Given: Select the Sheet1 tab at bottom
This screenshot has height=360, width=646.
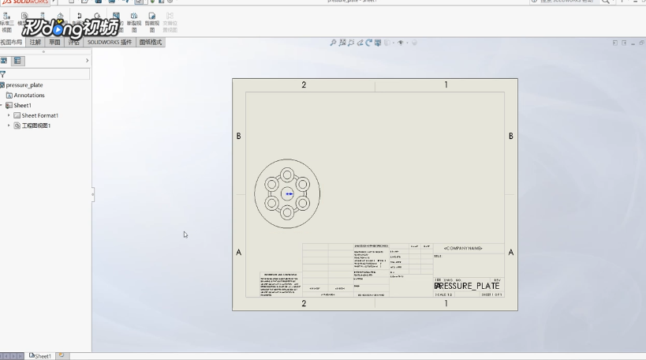Looking at the screenshot, I should coord(40,356).
